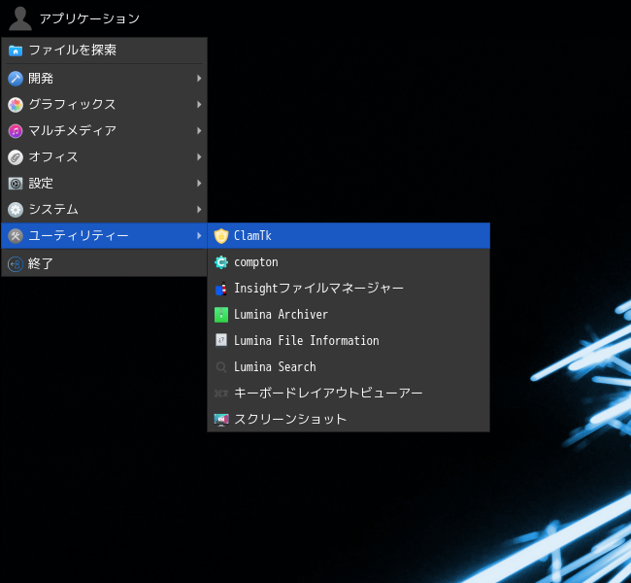Click the マルチメディア music note icon
The width and height of the screenshot is (631, 583).
[16, 131]
